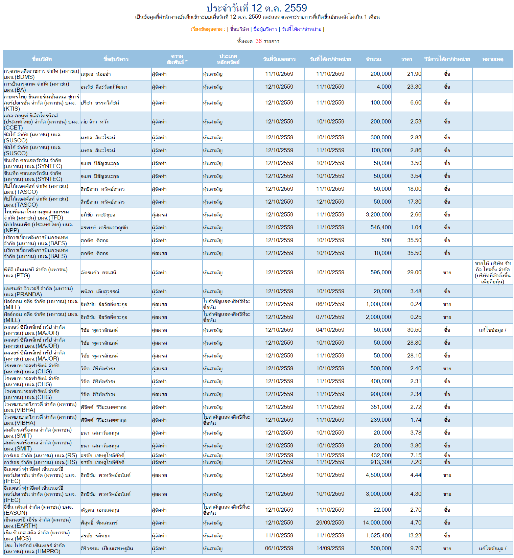
Task: Click executive name พิสุทธิ์ พิหเคนทร์
Action: click(99, 523)
